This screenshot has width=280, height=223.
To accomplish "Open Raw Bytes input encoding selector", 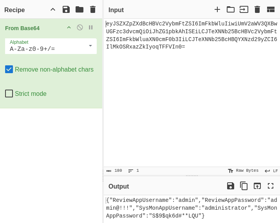I will click(243, 171).
